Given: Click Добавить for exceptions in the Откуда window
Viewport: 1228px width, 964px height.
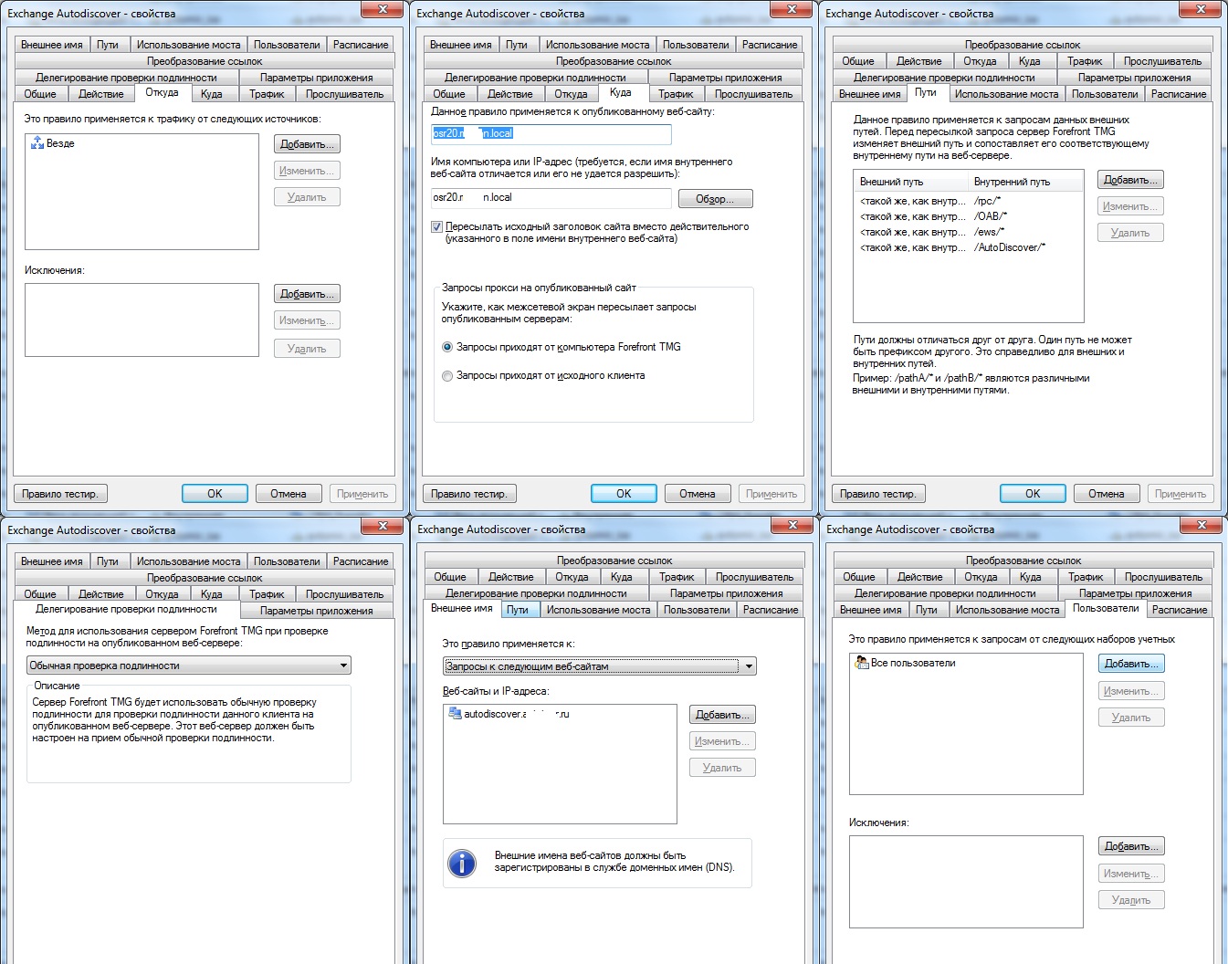Looking at the screenshot, I should pyautogui.click(x=307, y=294).
